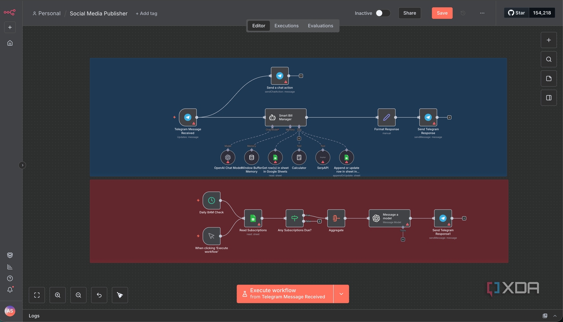Toggle the side panel layout button

tap(549, 98)
